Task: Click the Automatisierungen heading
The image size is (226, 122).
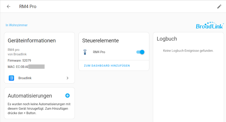Action: pyautogui.click(x=30, y=96)
